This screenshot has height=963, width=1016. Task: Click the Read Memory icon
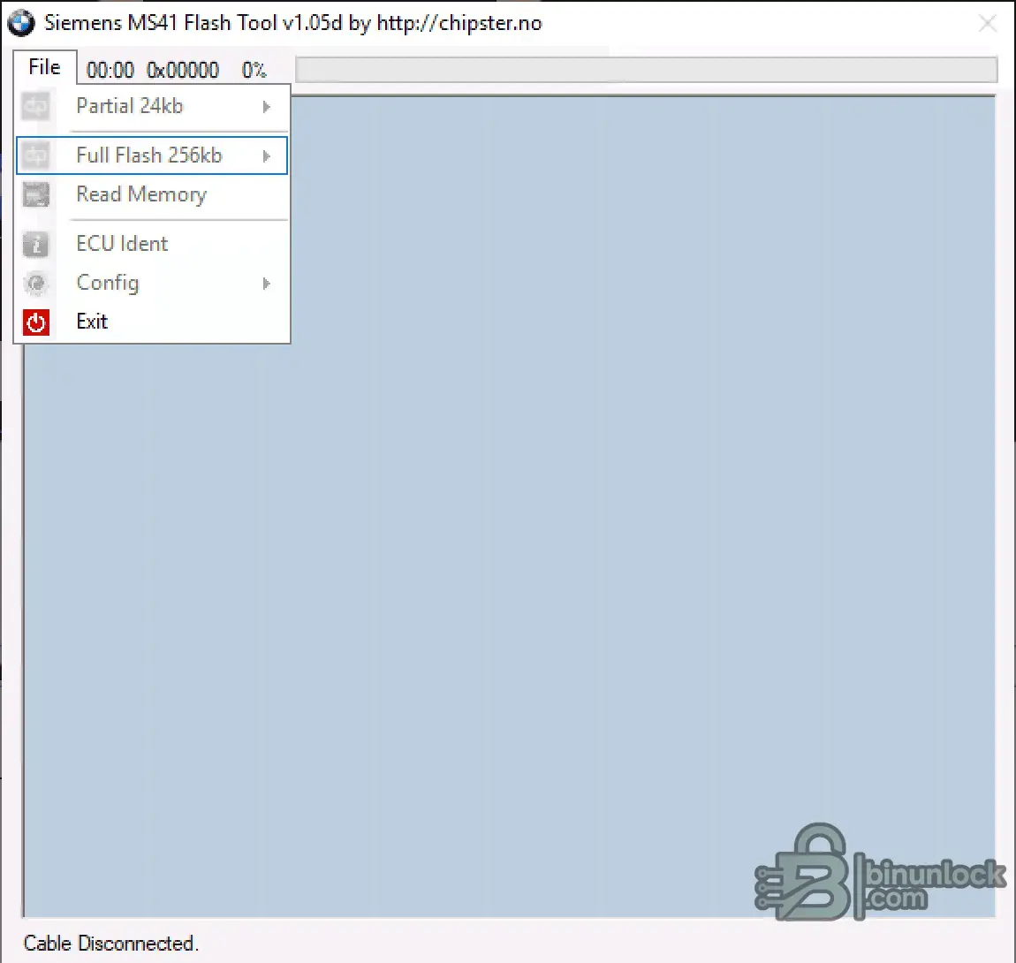pos(35,194)
